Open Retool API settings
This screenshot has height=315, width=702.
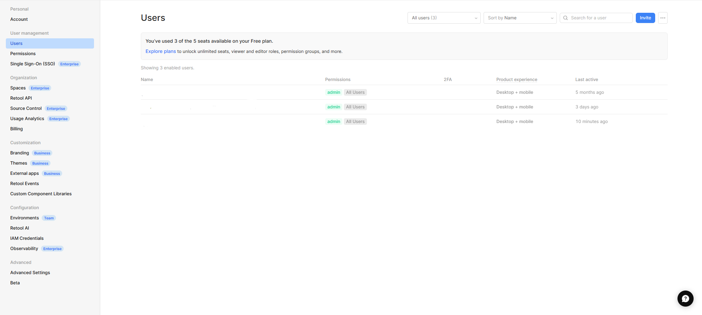21,98
